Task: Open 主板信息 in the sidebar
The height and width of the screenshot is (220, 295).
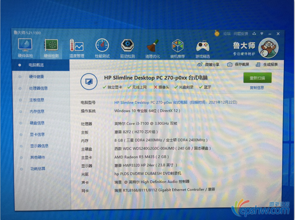Action: (x=37, y=100)
